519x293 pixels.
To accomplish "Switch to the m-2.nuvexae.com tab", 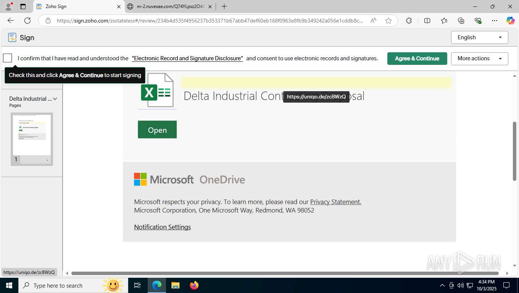I will [x=170, y=6].
